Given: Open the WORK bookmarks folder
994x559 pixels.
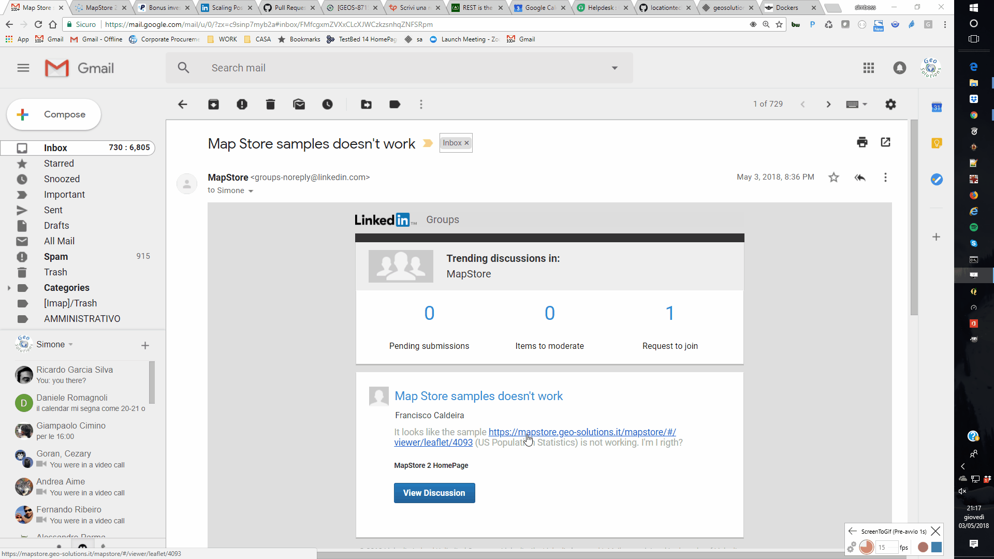Looking at the screenshot, I should click(x=222, y=39).
